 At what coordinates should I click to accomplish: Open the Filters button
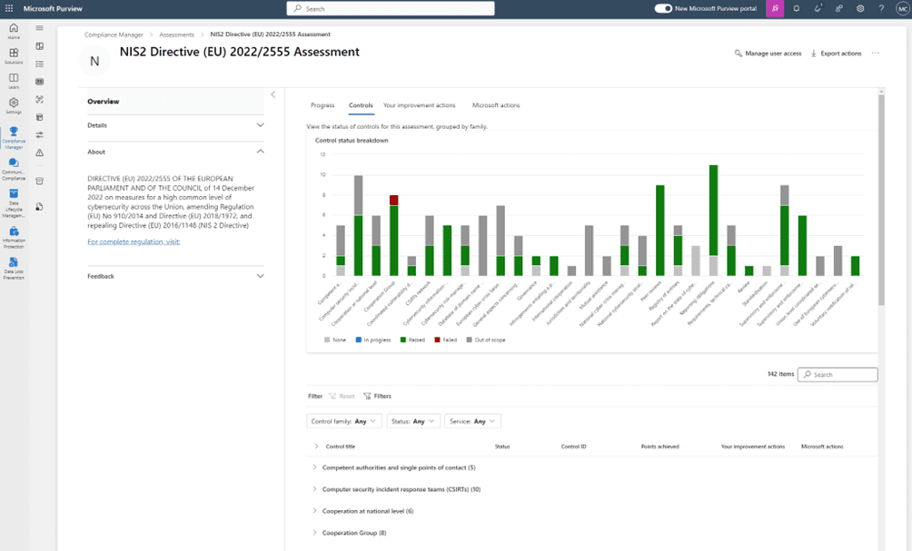tap(378, 397)
